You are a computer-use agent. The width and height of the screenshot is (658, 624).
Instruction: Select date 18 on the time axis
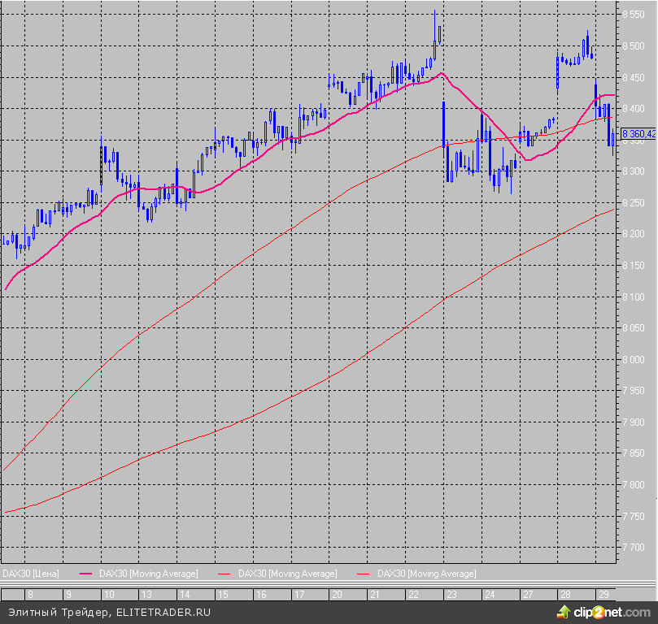pos(298,595)
